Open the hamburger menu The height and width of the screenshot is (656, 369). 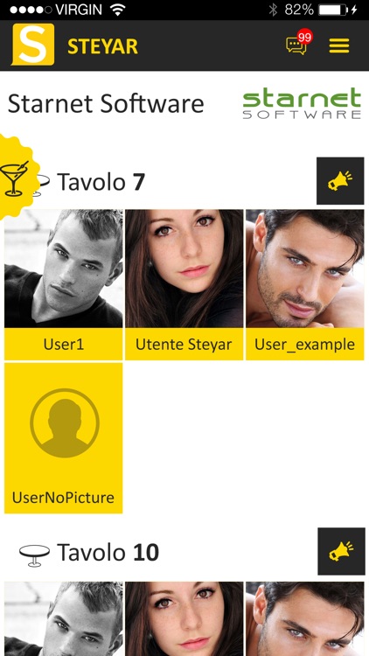(339, 45)
